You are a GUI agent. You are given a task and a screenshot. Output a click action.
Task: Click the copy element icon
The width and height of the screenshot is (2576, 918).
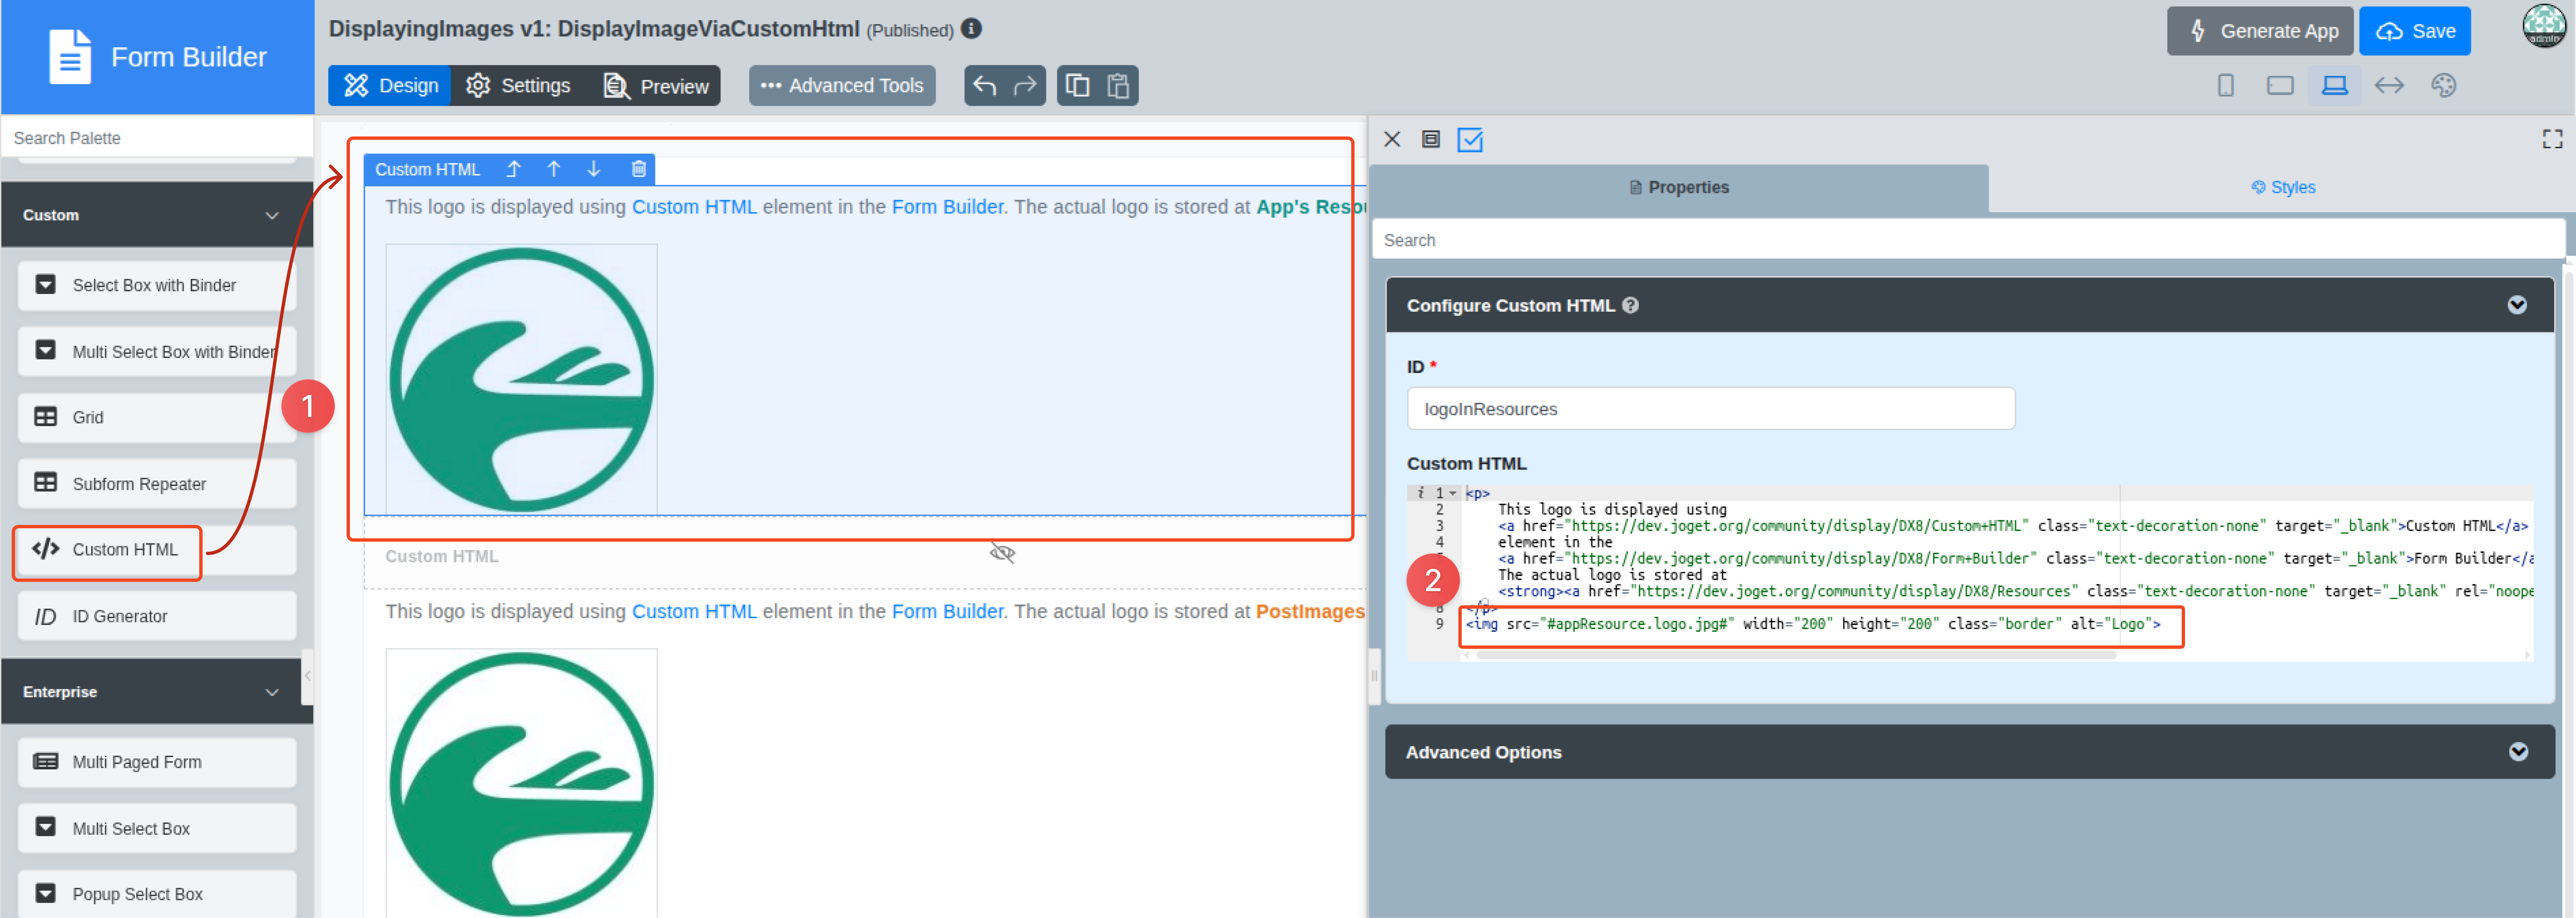click(x=1078, y=86)
